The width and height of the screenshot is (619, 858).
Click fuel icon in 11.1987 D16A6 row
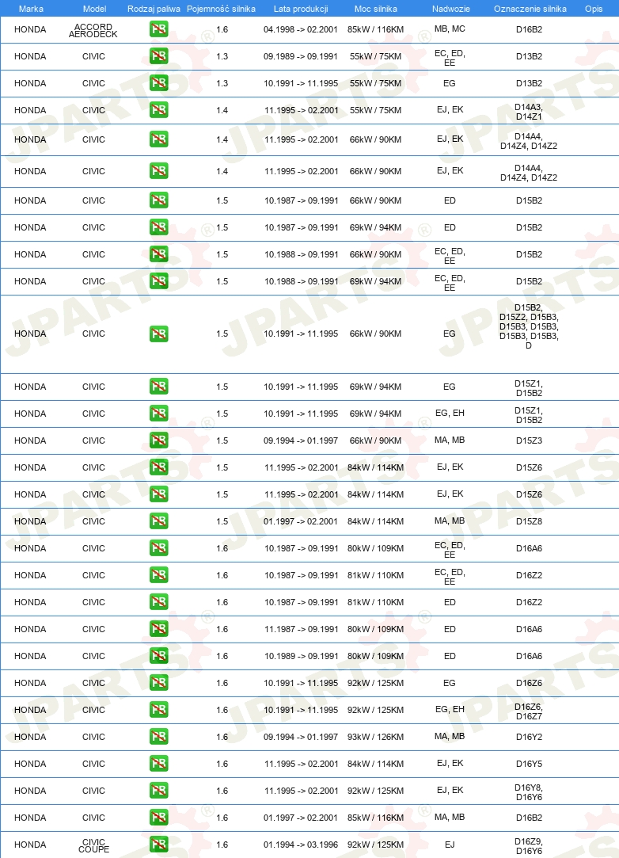click(158, 629)
